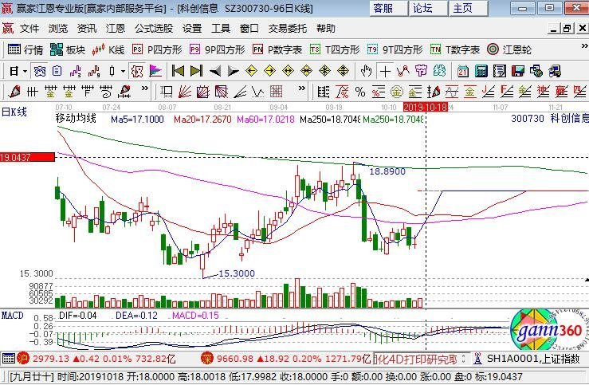Screen dimensions: 589x385
Task: Jump to last bar icon
Action: tap(196, 71)
